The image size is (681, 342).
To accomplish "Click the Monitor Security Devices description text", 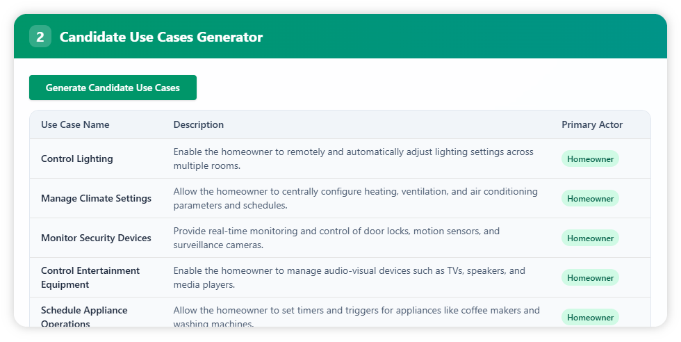I will pyautogui.click(x=336, y=238).
